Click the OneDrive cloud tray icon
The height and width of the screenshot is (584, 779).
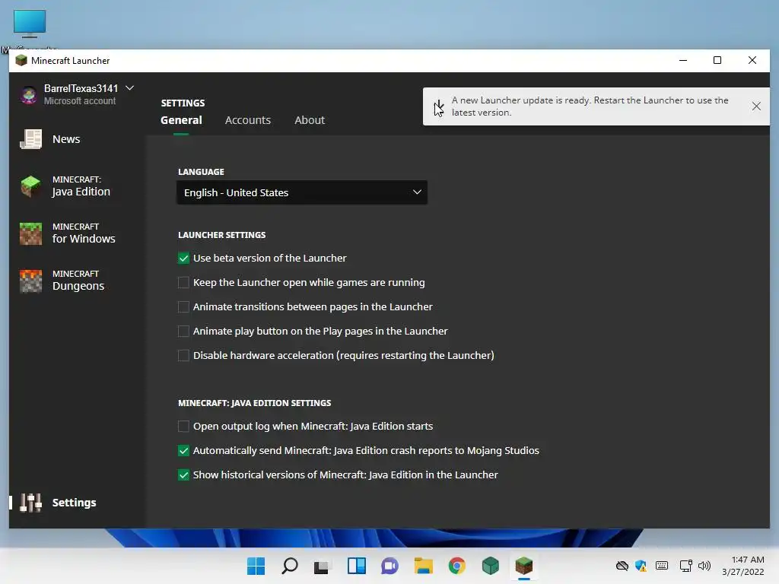point(622,566)
